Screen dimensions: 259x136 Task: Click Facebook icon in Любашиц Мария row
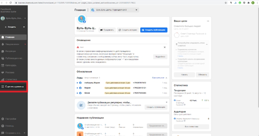pyautogui.click(x=80, y=83)
